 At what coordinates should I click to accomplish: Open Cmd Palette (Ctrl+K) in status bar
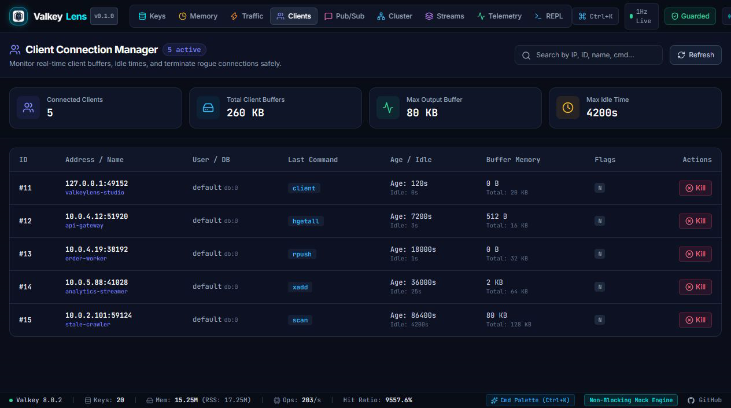pos(530,400)
